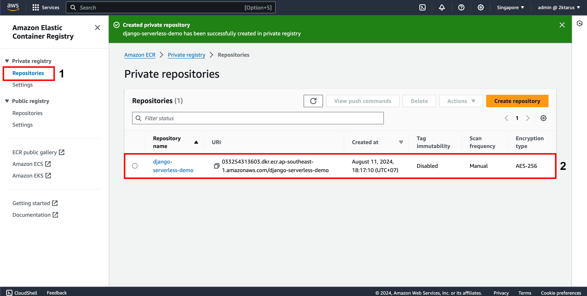
Task: Click the top Search field
Action: click(x=171, y=7)
